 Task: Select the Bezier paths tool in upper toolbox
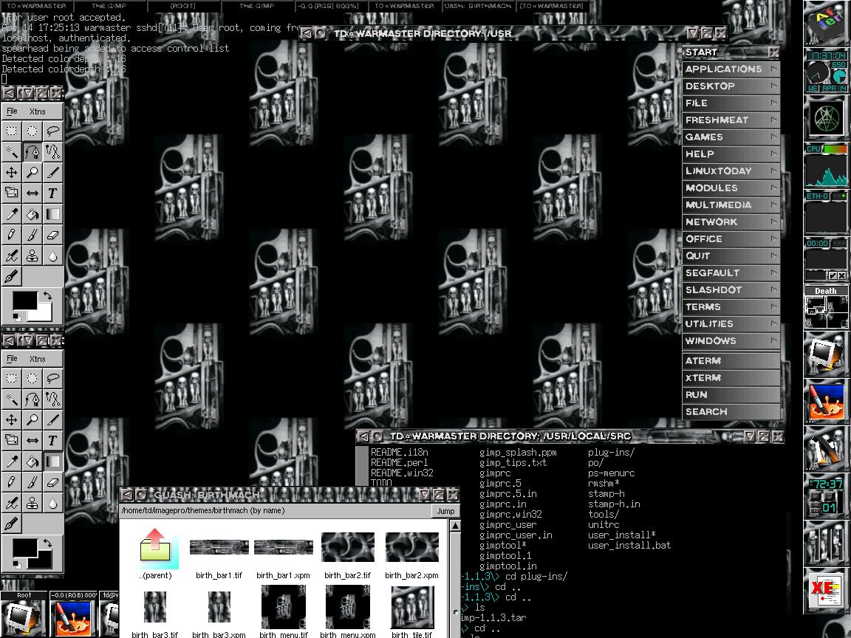coord(33,152)
